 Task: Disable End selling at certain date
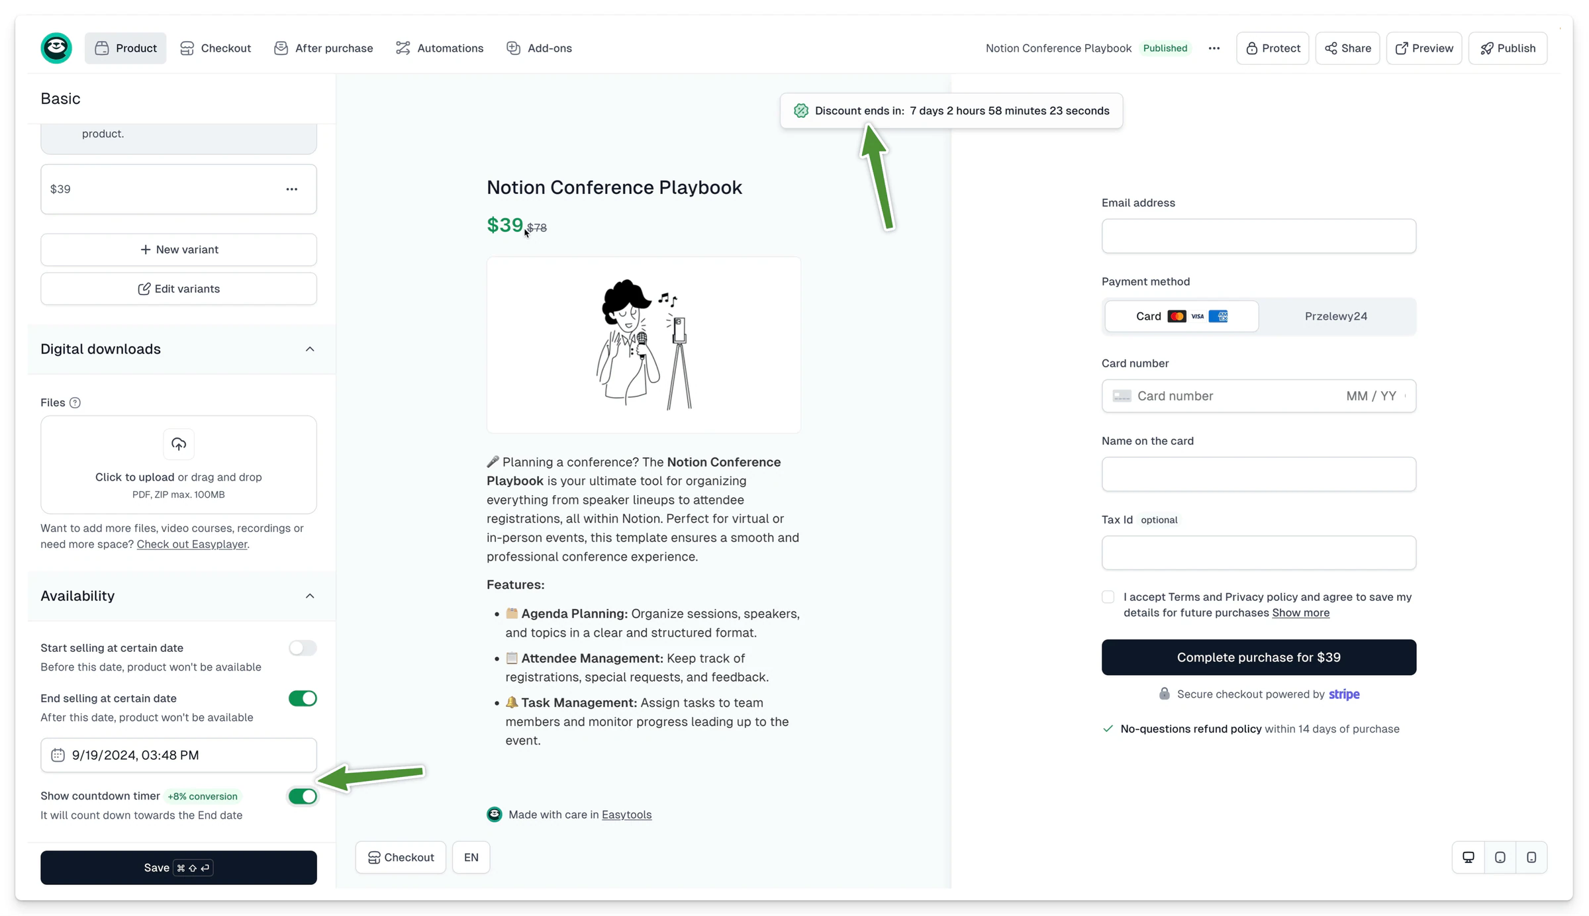(303, 698)
